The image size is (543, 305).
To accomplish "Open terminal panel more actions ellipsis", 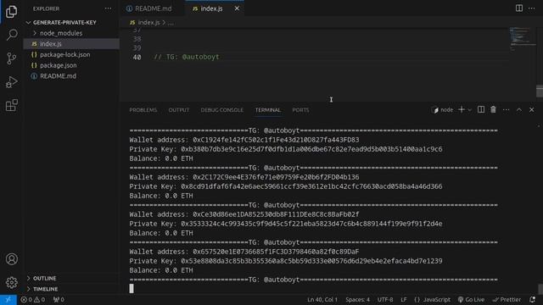I will (506, 109).
